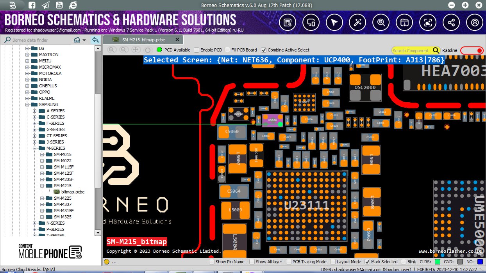
Task: Expand the N-SERIES folder
Action: [x=35, y=223]
